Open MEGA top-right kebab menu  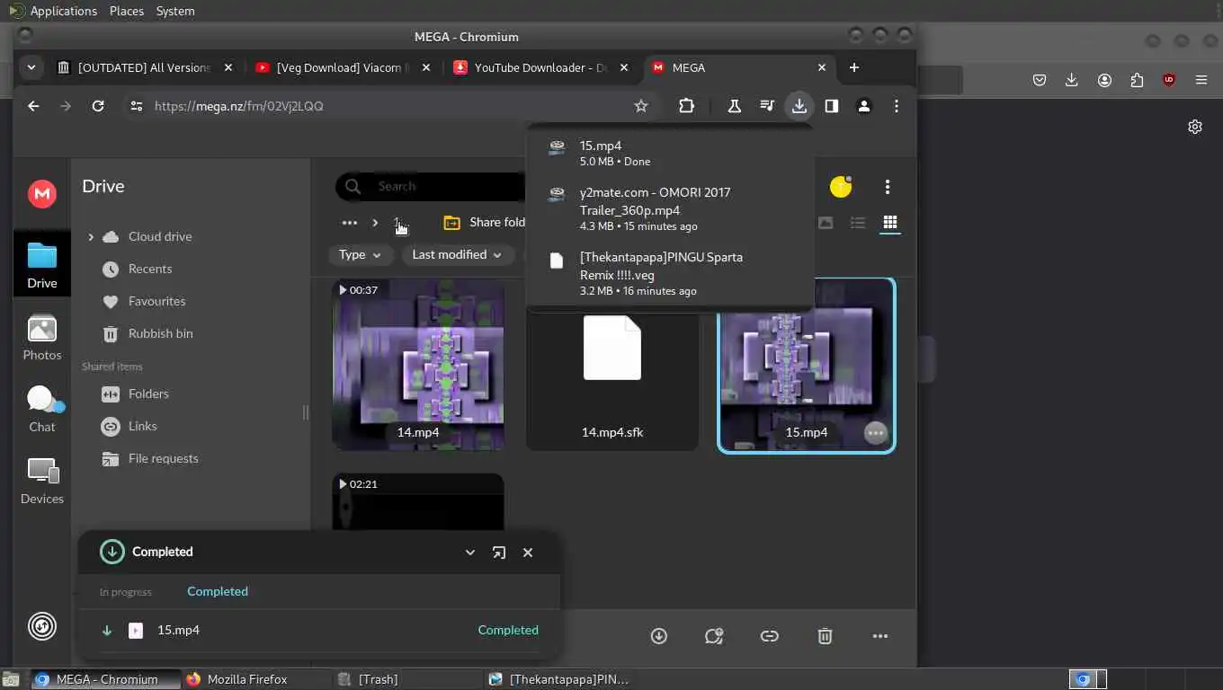(888, 186)
